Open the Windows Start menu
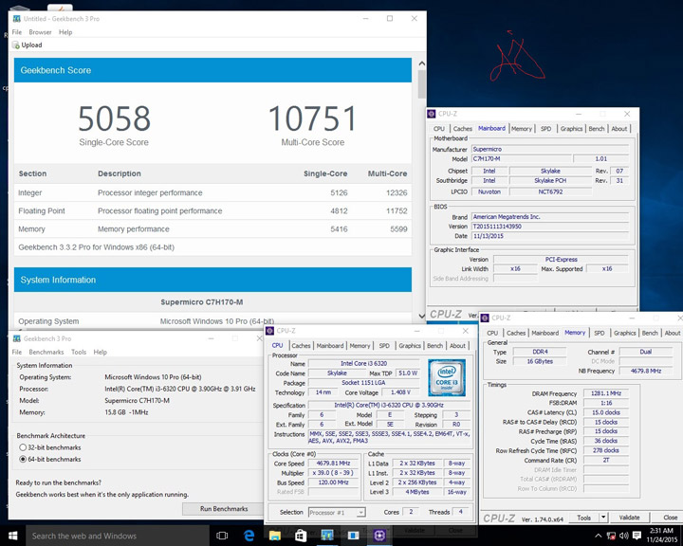This screenshot has width=683, height=546. [12, 536]
